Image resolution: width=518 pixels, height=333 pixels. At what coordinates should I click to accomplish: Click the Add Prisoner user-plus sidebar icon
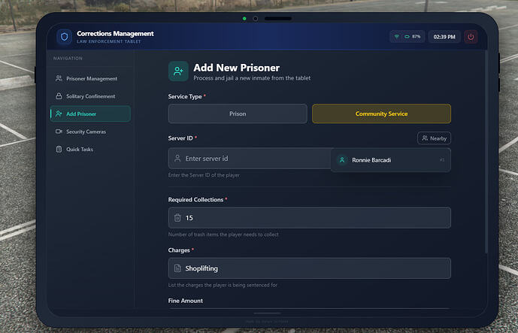point(59,114)
